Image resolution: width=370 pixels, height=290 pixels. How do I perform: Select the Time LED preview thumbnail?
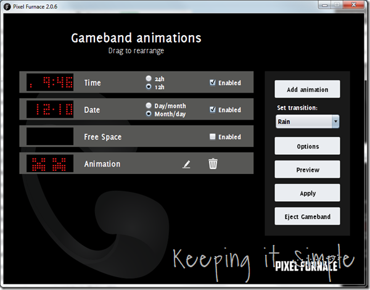[x=50, y=83]
